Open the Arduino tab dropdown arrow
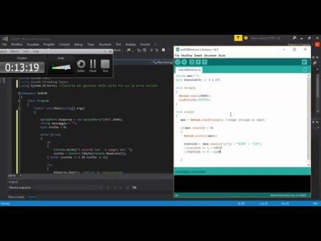The image size is (321, 241). 305,70
